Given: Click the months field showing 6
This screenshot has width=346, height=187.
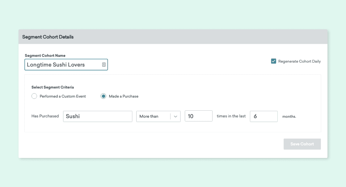Looking at the screenshot, I should click(264, 116).
